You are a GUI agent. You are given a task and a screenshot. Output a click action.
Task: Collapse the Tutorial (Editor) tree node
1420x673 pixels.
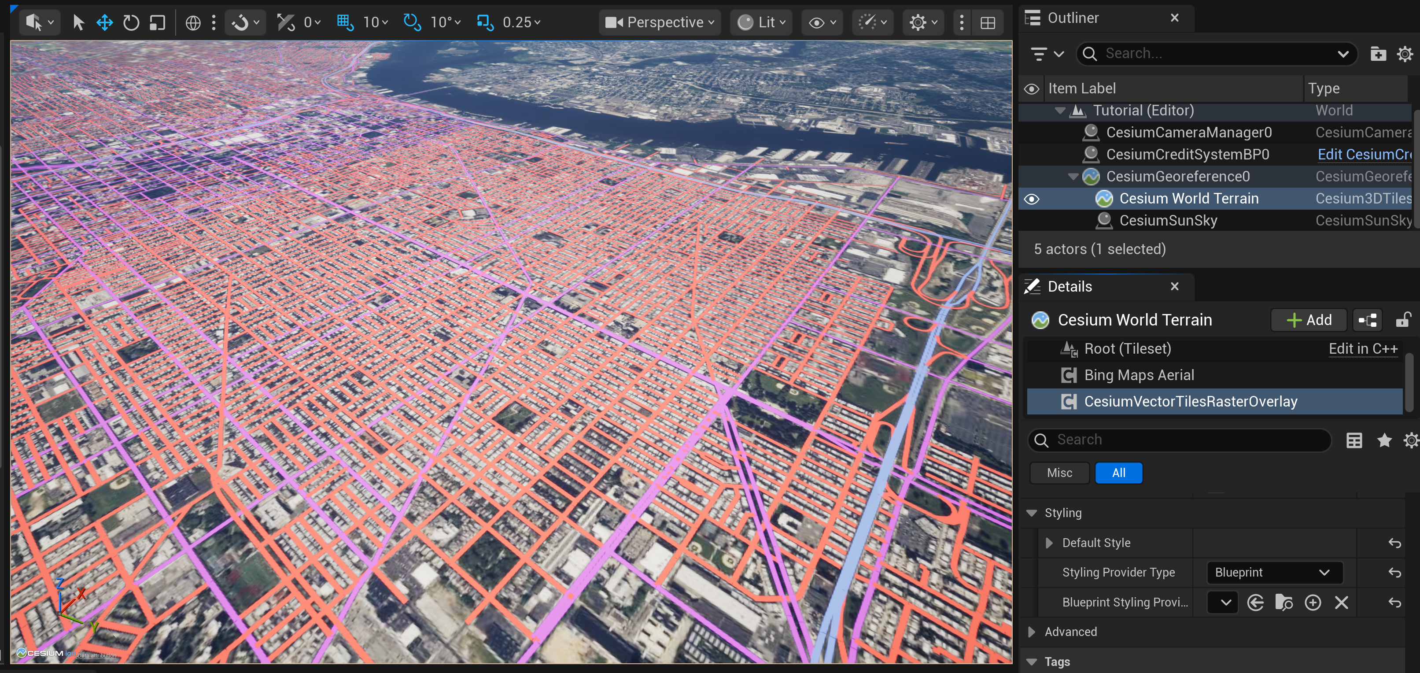pos(1059,111)
